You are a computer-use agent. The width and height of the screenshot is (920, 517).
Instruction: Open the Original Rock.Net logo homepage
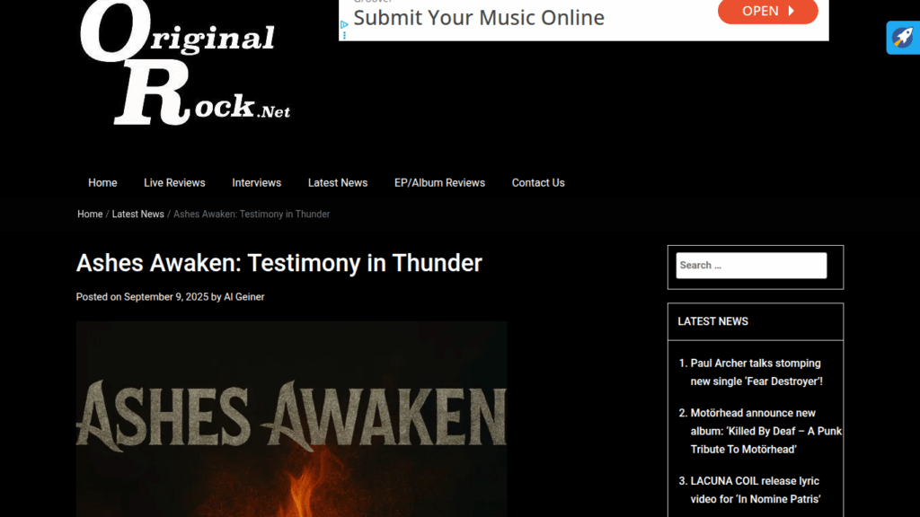click(x=185, y=63)
